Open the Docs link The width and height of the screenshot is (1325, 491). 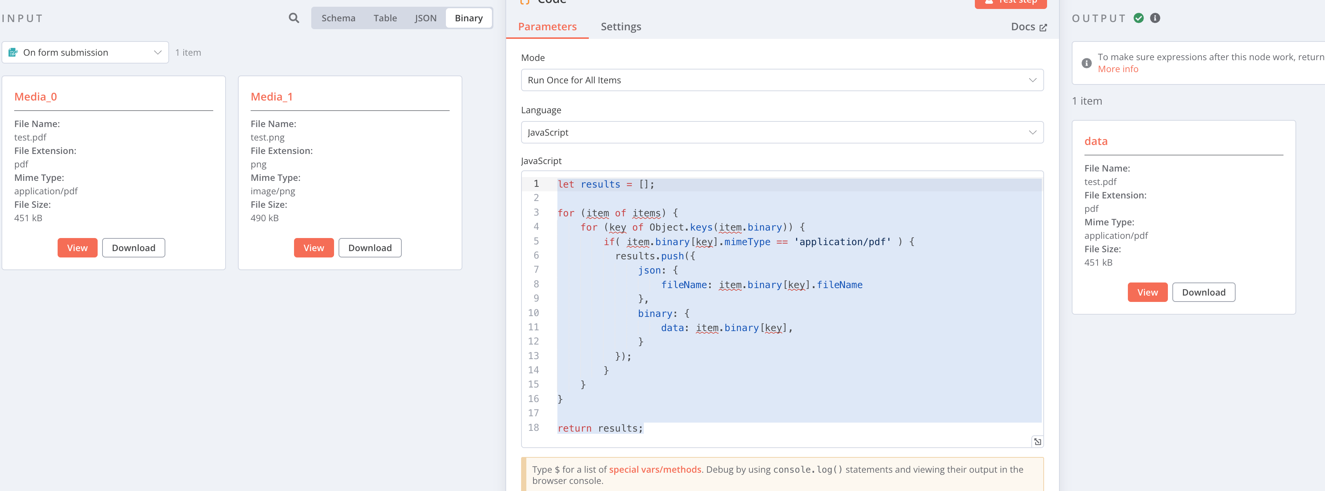coord(1028,27)
